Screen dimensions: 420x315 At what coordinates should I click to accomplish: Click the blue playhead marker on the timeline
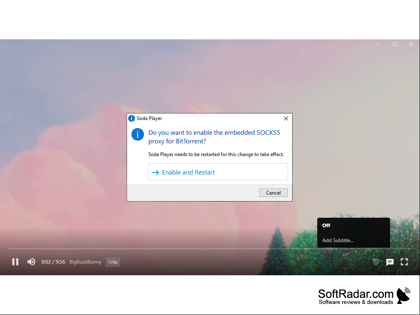point(8,249)
